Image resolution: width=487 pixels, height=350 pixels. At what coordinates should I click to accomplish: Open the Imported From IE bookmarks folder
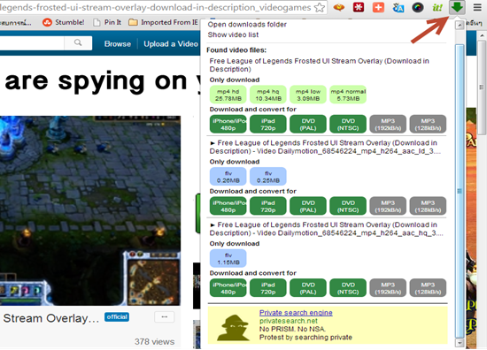pyautogui.click(x=164, y=22)
